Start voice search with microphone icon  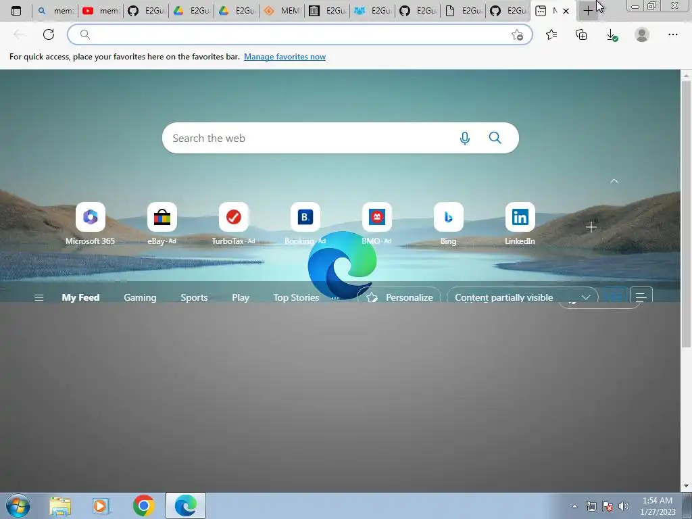(x=465, y=138)
